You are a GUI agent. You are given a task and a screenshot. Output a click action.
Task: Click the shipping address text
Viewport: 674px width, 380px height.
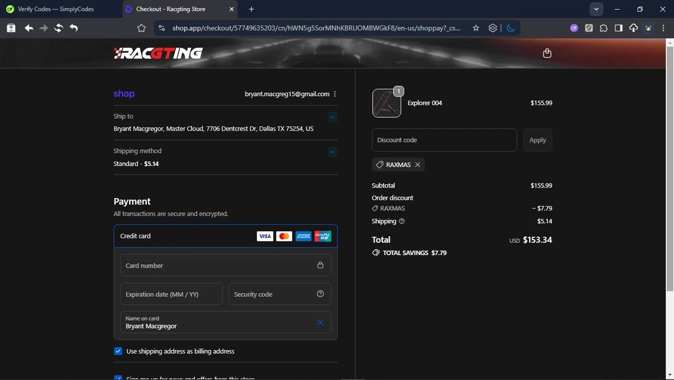[213, 129]
